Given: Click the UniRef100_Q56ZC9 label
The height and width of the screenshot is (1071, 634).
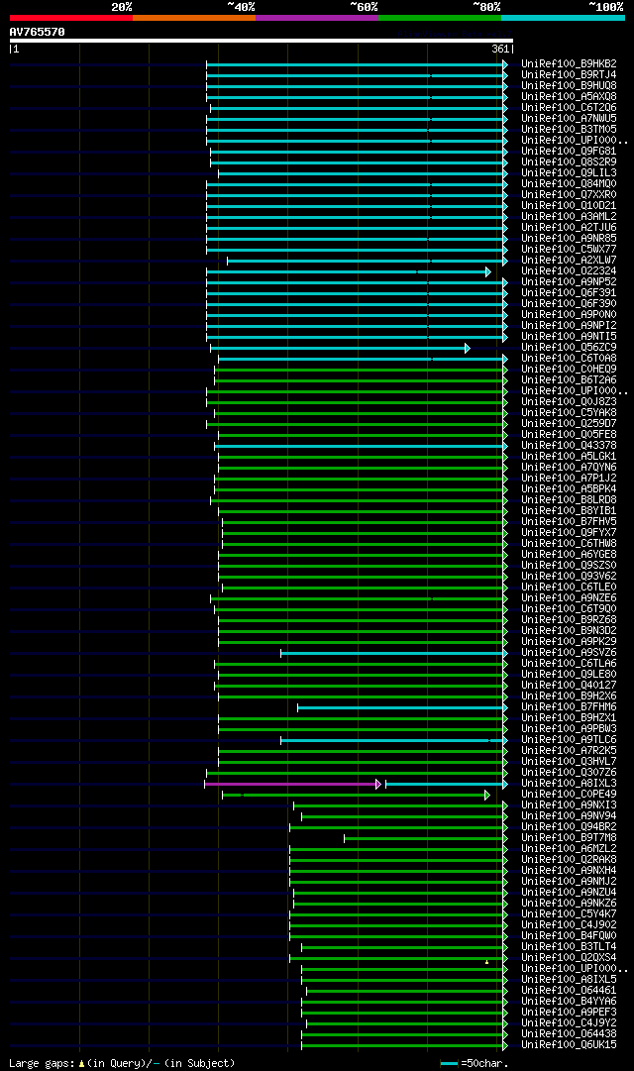Looking at the screenshot, I should pyautogui.click(x=569, y=347).
